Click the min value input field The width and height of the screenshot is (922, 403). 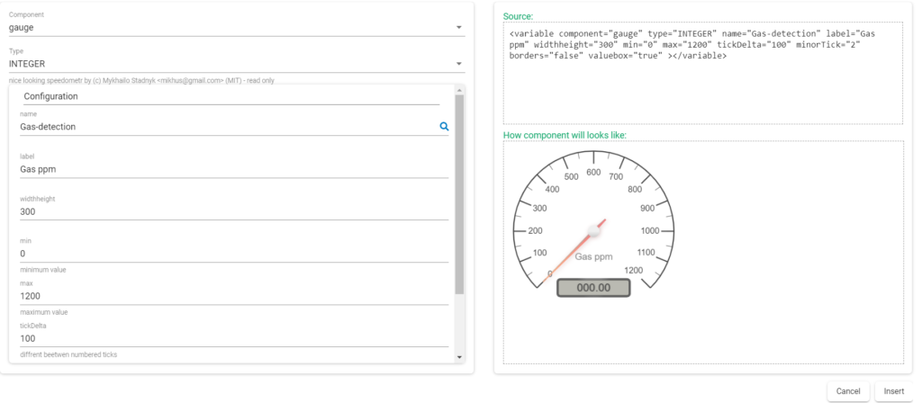[x=232, y=254]
